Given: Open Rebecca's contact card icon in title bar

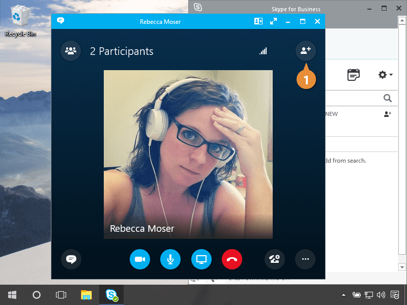Looking at the screenshot, I should point(258,21).
